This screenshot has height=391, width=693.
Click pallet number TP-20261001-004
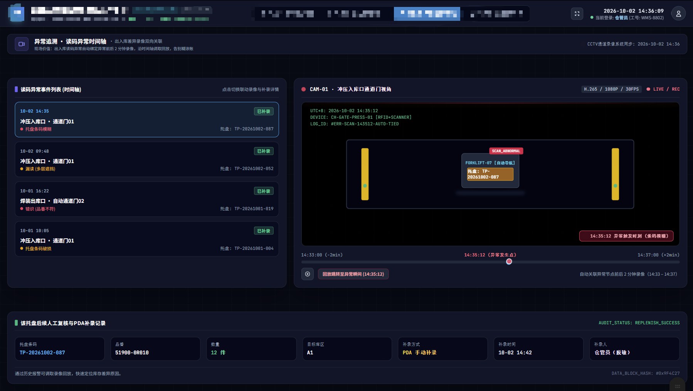(254, 248)
